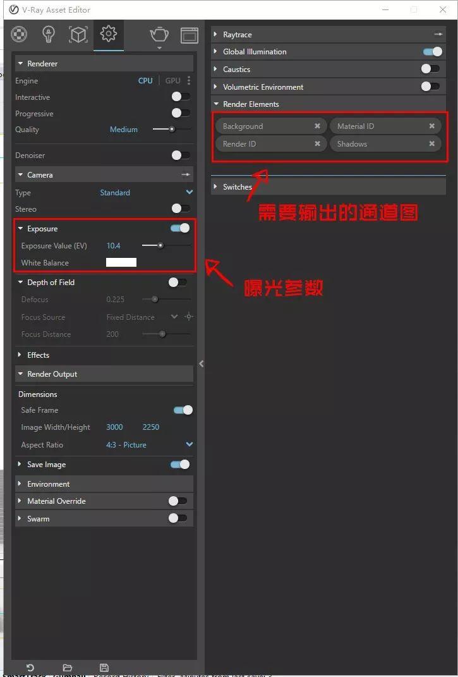Click the Exposure Value 10.4 field

pos(114,246)
